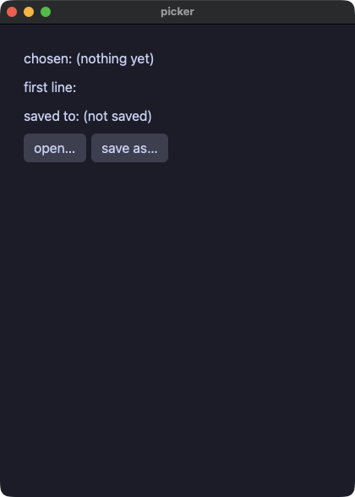Click the word "saved)" in saved-to line

click(x=132, y=117)
